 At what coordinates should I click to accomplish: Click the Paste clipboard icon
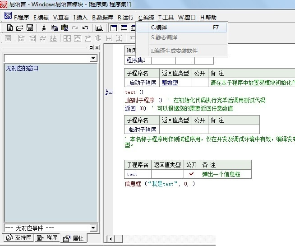[64, 28]
